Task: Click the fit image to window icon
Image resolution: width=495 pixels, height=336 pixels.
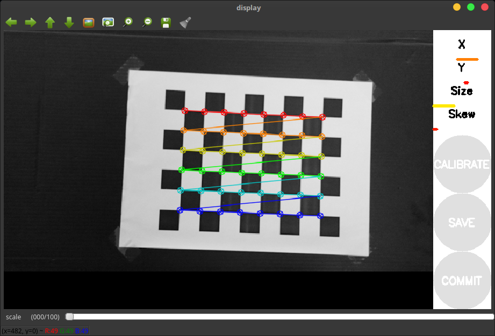Action: pos(108,23)
